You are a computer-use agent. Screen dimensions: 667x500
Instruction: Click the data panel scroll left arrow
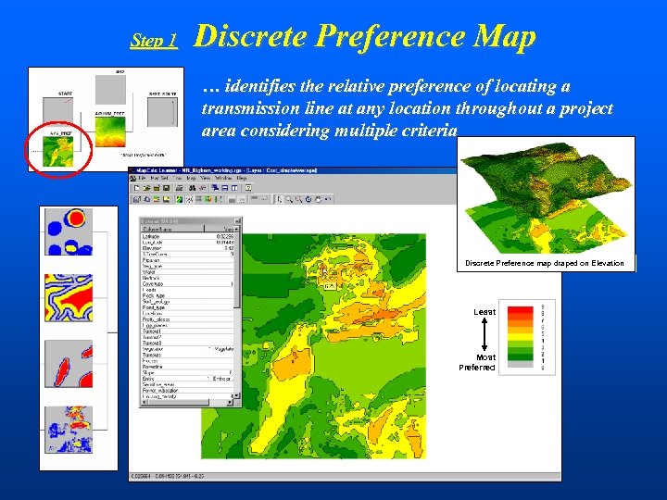(x=145, y=402)
